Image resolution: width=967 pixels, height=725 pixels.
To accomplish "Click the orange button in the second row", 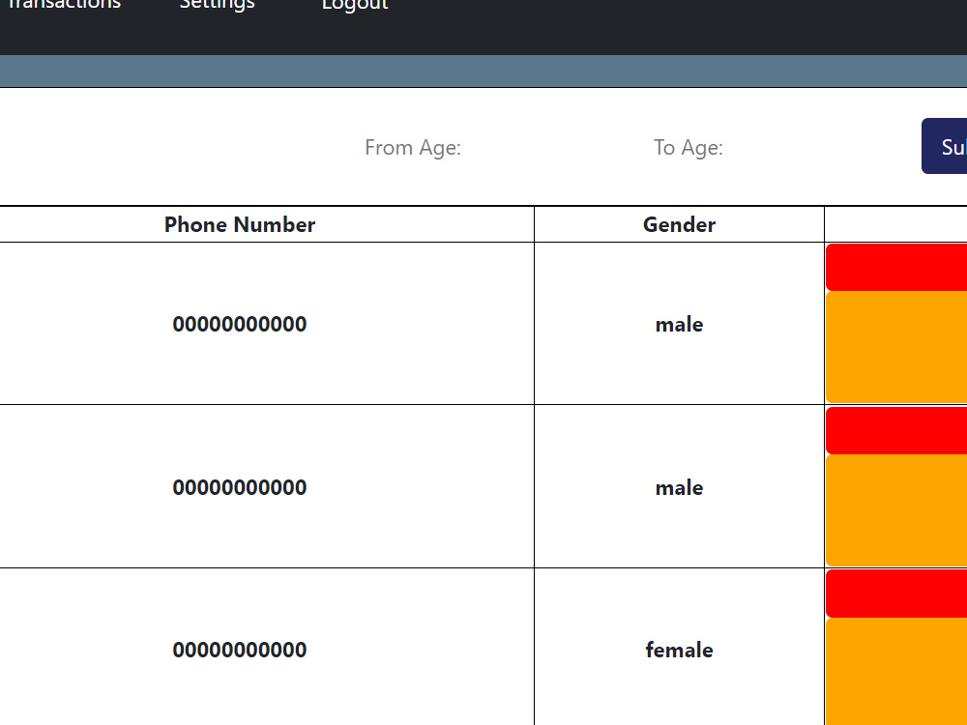I will coord(896,510).
